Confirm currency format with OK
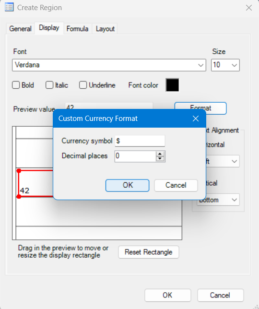 pyautogui.click(x=127, y=185)
